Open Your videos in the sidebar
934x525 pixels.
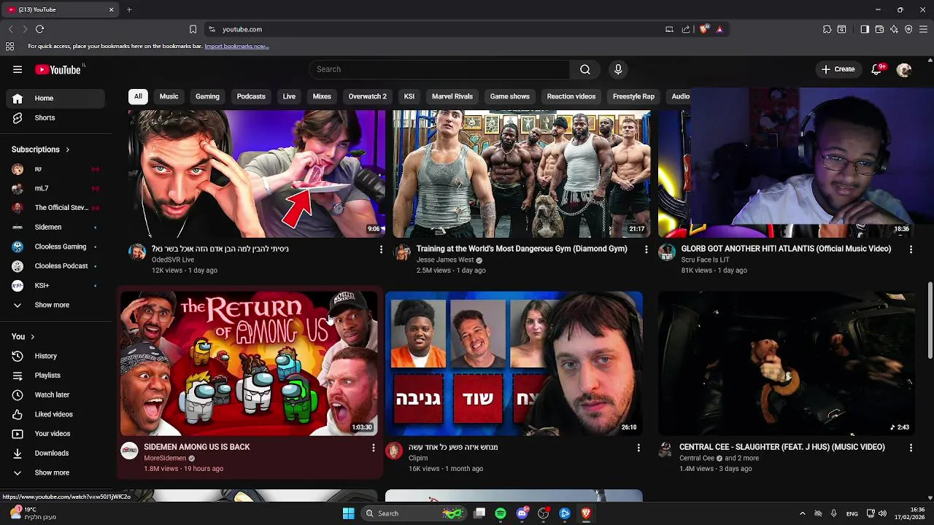55,434
